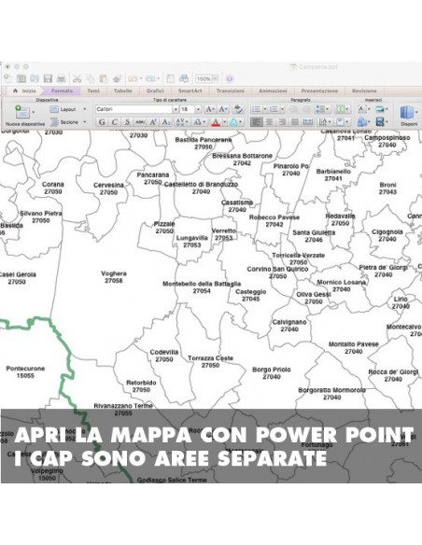This screenshot has height=545, width=422.
Task: Click the Copy icon in the toolbar
Action: (x=91, y=79)
